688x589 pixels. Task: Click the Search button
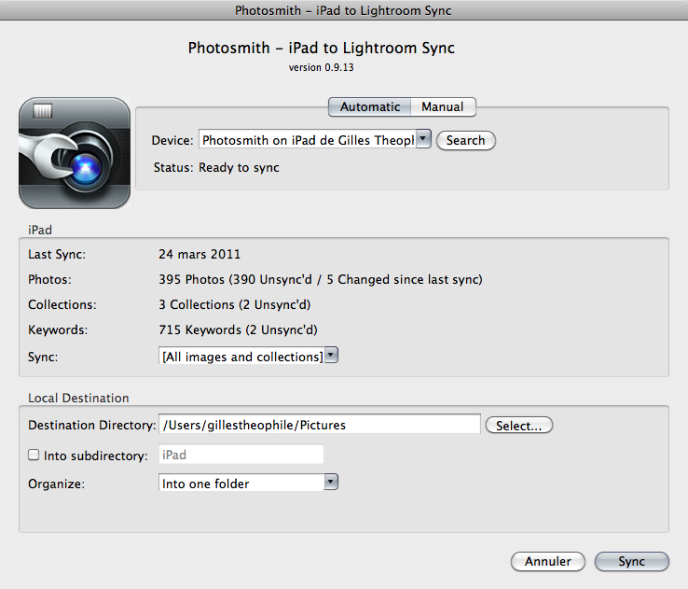(x=466, y=141)
